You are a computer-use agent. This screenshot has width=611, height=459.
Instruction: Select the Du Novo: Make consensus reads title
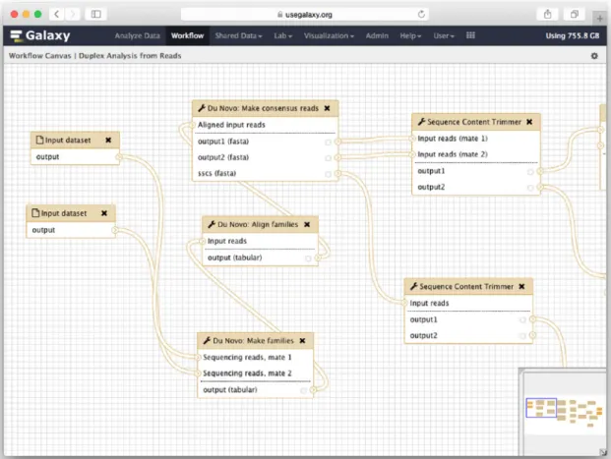tap(263, 108)
